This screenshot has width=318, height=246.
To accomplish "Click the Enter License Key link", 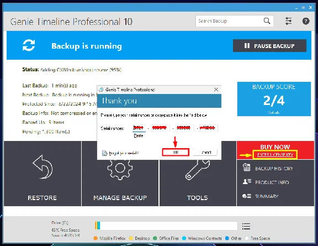I will [275, 155].
